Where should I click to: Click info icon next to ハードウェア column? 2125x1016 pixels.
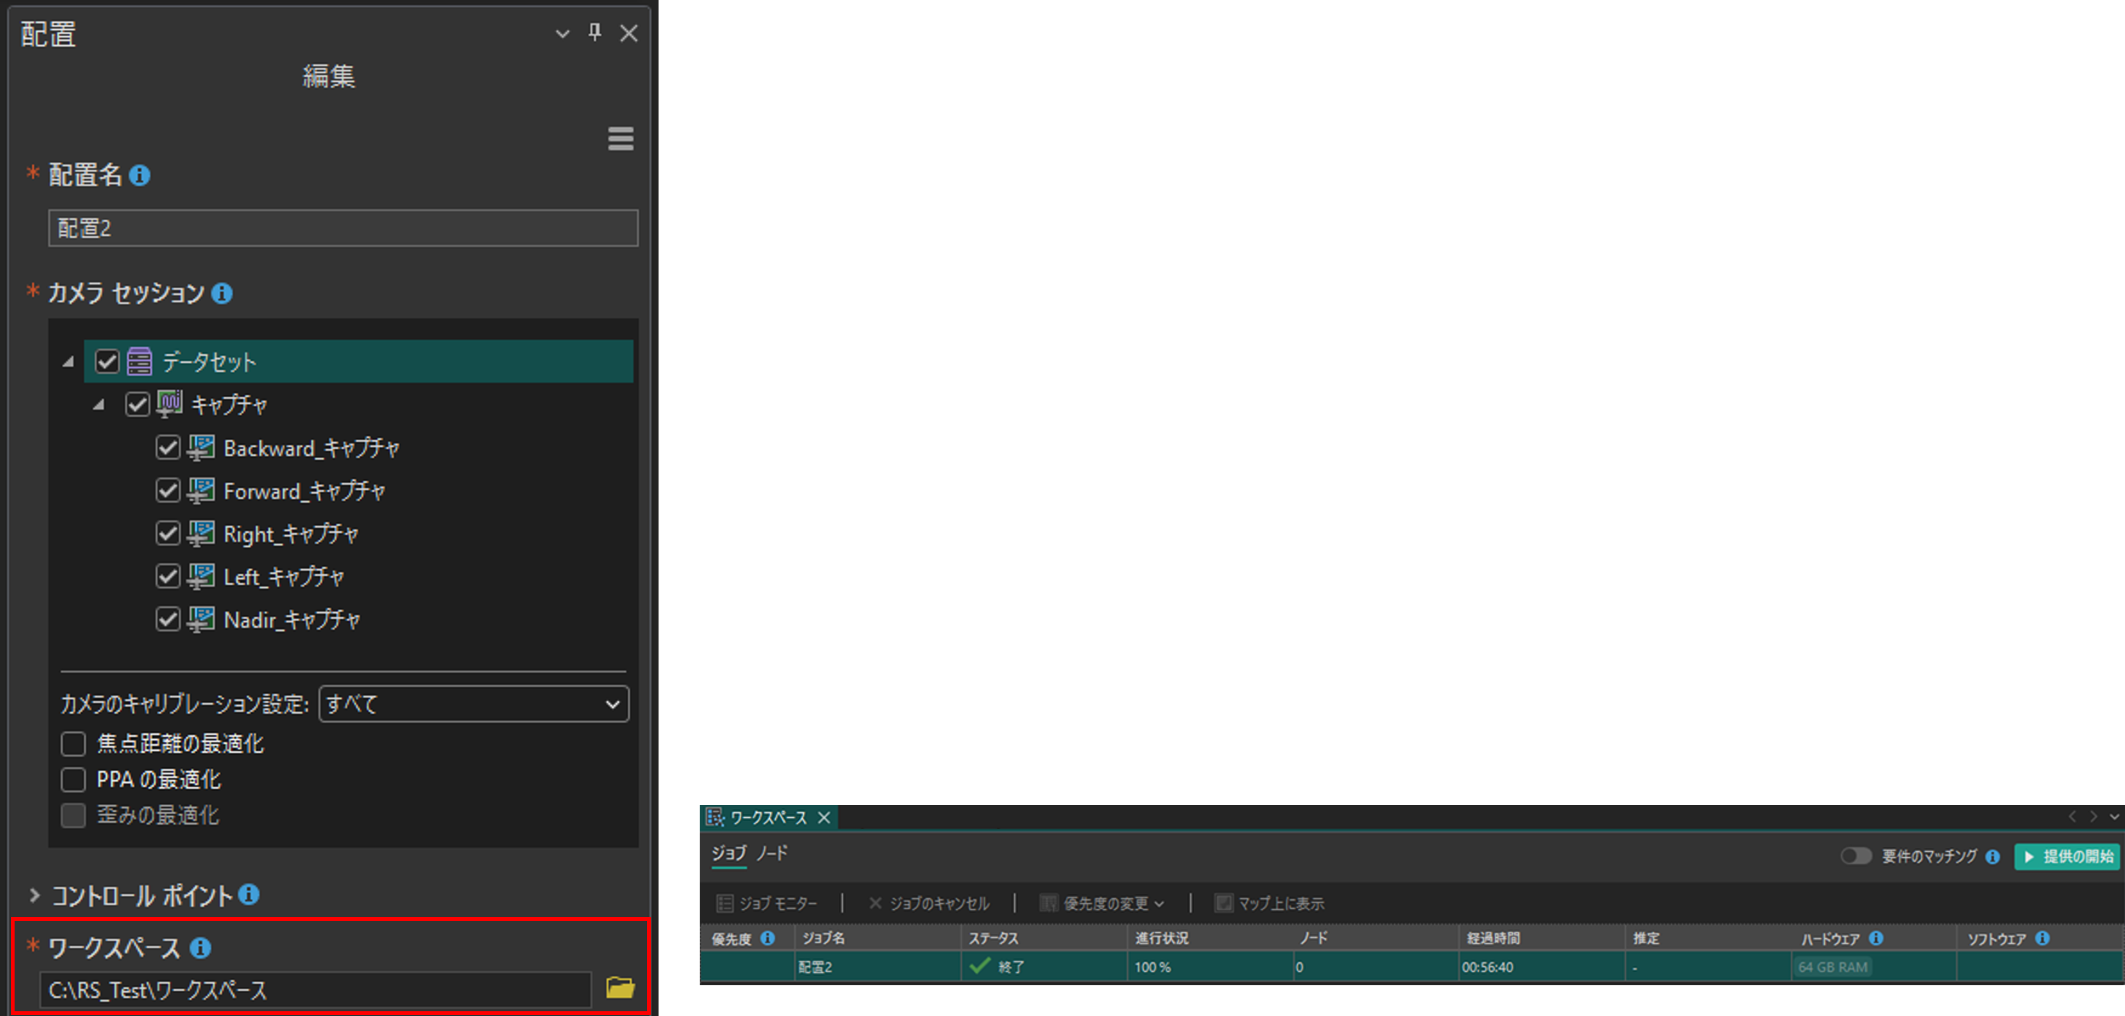tap(1876, 938)
